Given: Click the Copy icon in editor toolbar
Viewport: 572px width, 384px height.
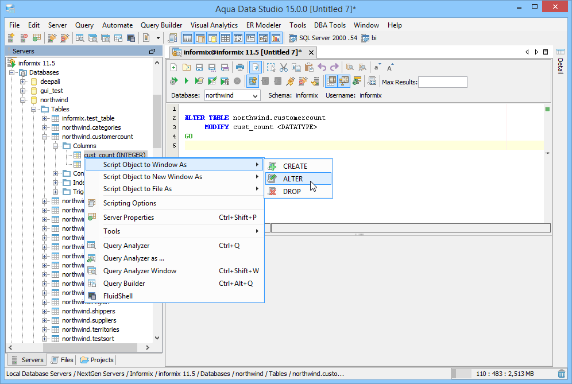Looking at the screenshot, I should coord(296,68).
